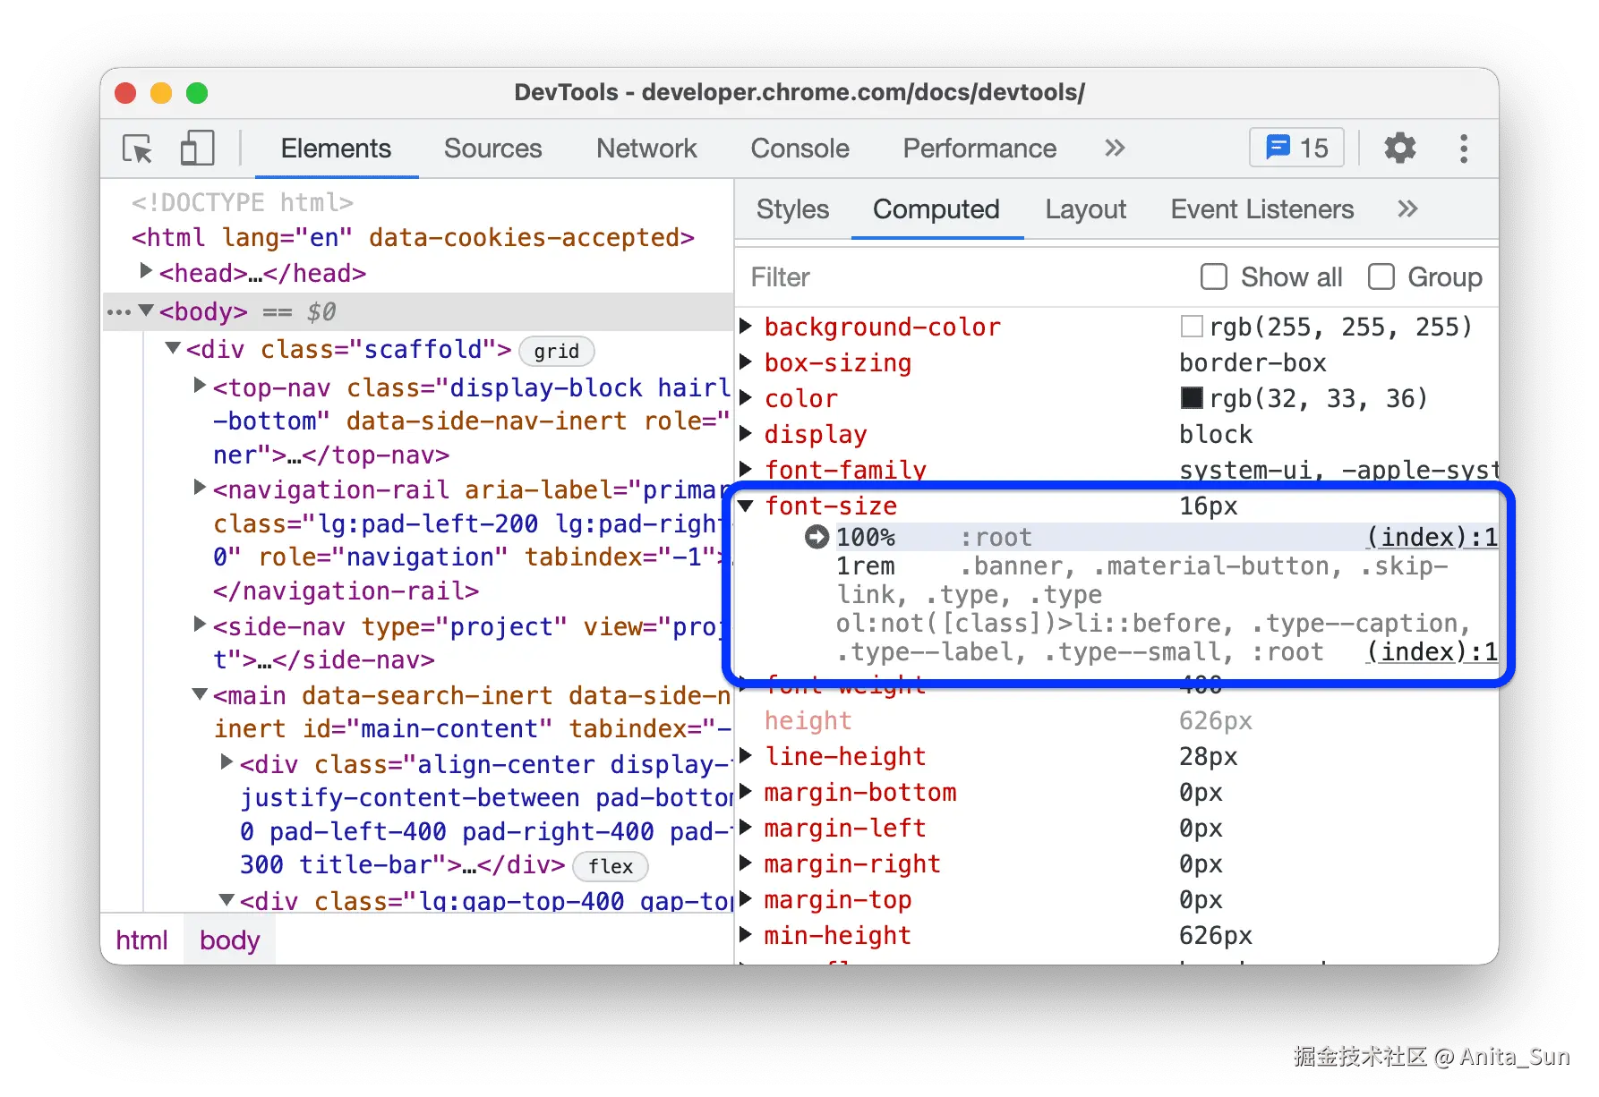Expand the line-height property
The height and width of the screenshot is (1097, 1599).
[x=746, y=756]
